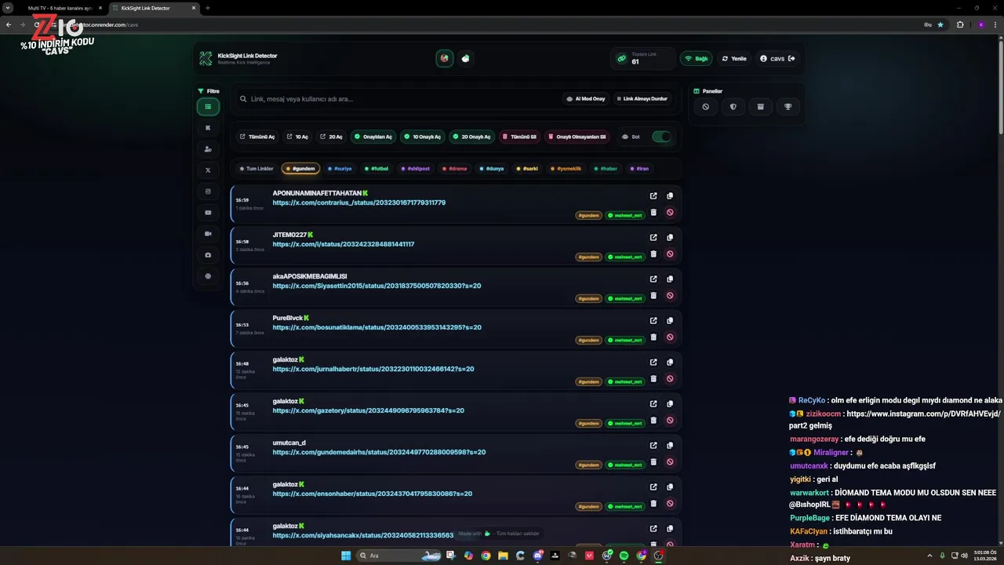Click Tümünü Aç button
This screenshot has height=565, width=1004.
coord(257,137)
